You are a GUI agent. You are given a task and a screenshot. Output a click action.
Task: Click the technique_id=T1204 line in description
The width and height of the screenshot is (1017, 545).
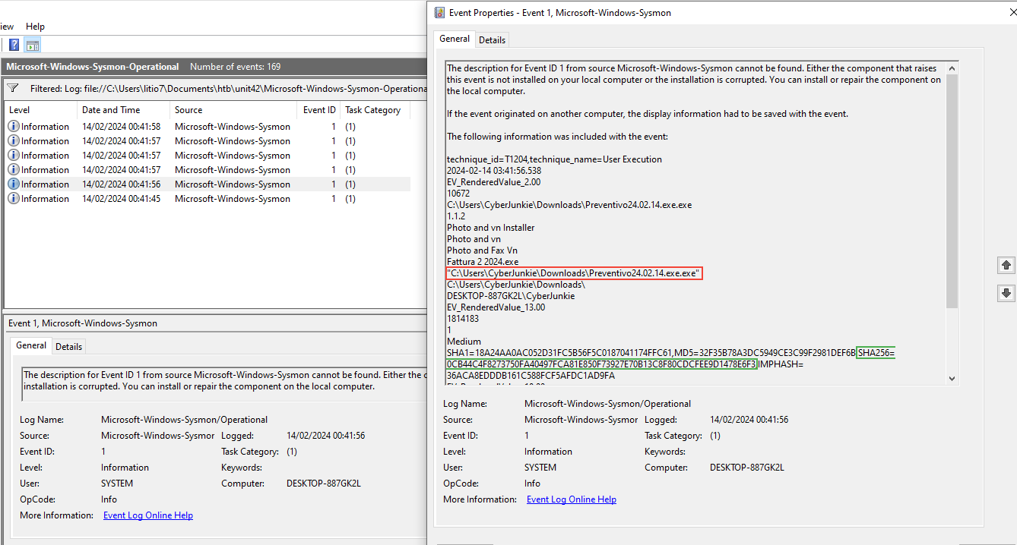click(554, 159)
